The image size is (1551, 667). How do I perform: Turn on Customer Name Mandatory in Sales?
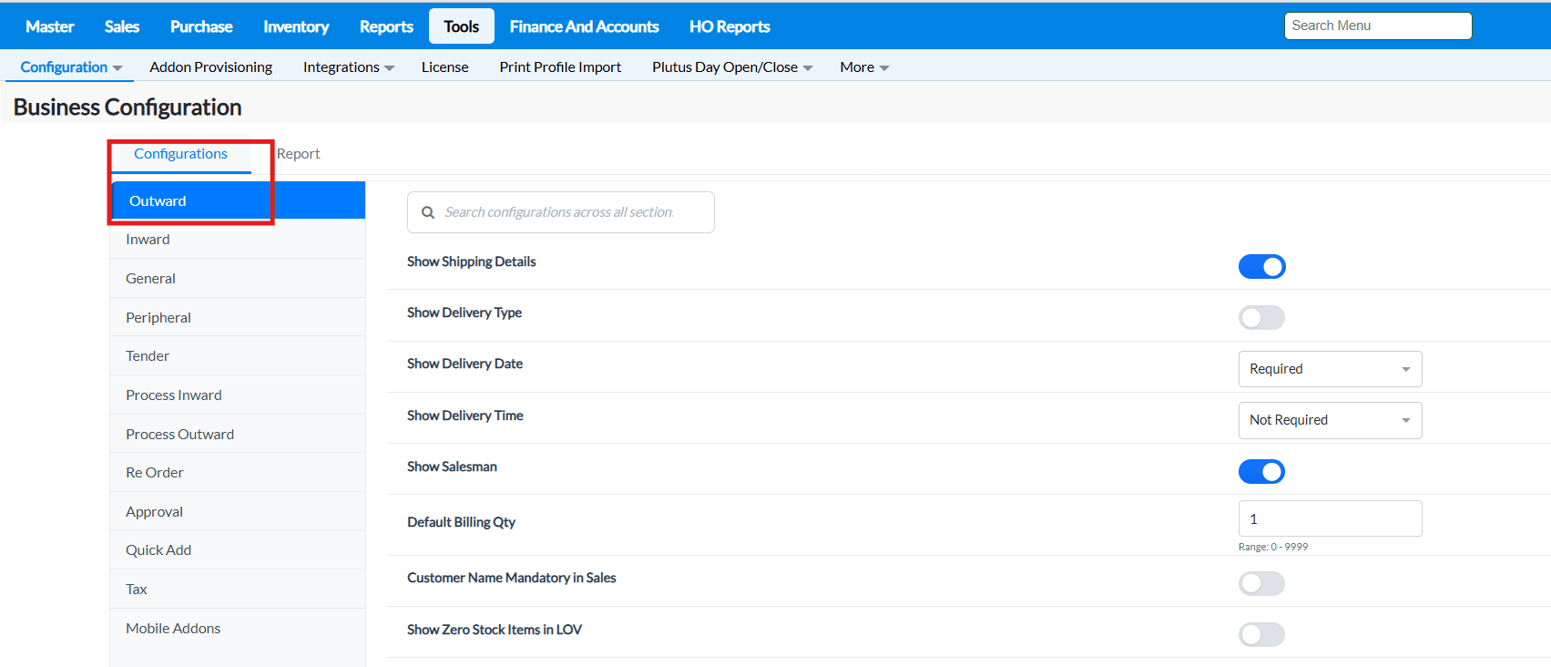click(1261, 584)
